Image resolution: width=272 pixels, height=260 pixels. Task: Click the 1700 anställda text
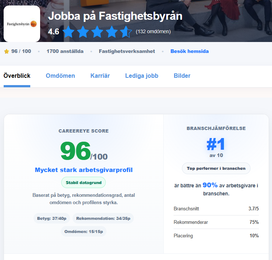pos(65,51)
